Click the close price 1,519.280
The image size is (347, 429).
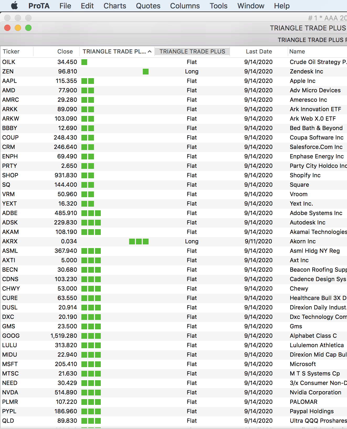(64, 336)
